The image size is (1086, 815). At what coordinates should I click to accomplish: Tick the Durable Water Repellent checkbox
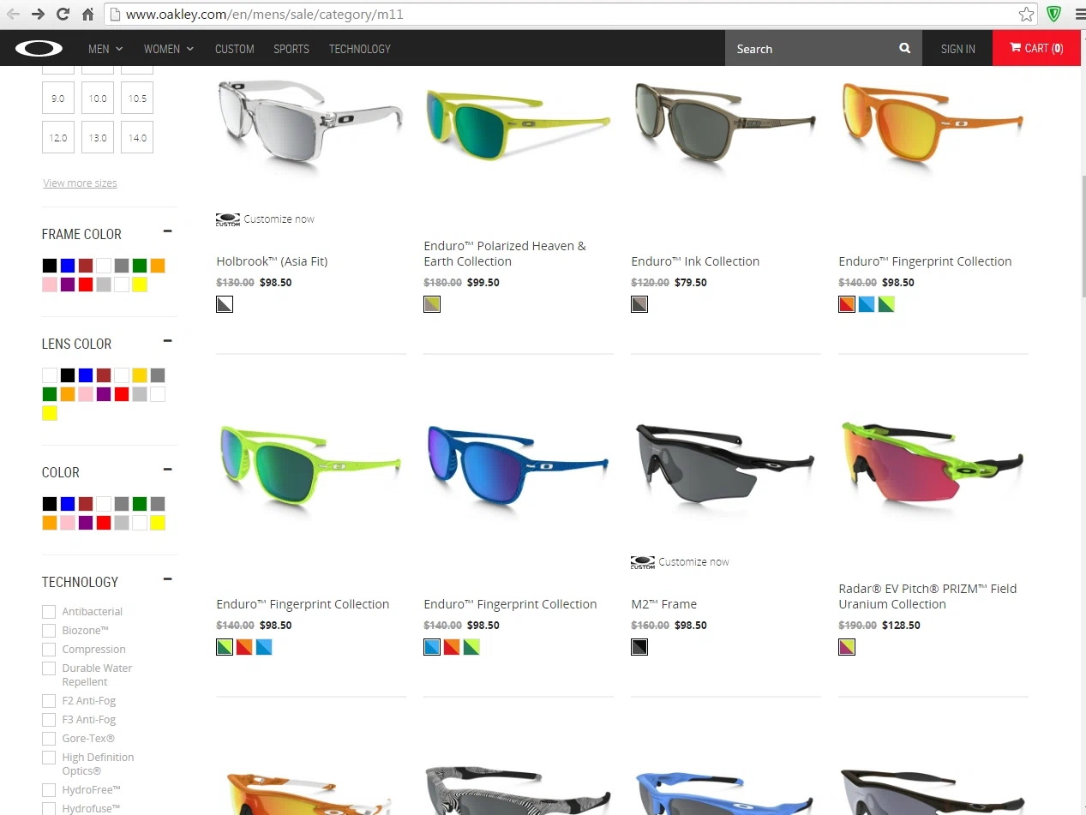click(x=49, y=668)
